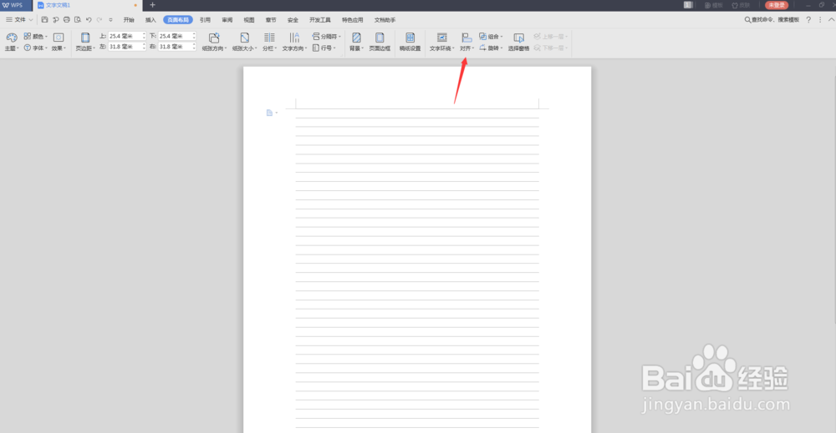Image resolution: width=836 pixels, height=433 pixels.
Task: Switch to the 开发工具 tab
Action: (x=320, y=20)
